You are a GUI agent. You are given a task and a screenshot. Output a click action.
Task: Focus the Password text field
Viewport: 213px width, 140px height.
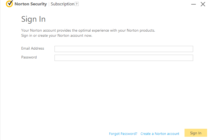pos(124,58)
